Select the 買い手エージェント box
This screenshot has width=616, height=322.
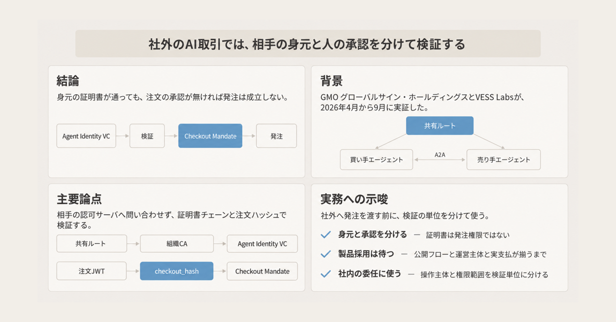click(376, 160)
